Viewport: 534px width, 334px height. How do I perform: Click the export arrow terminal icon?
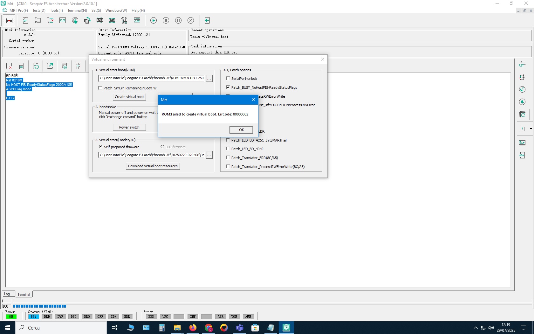click(50, 66)
